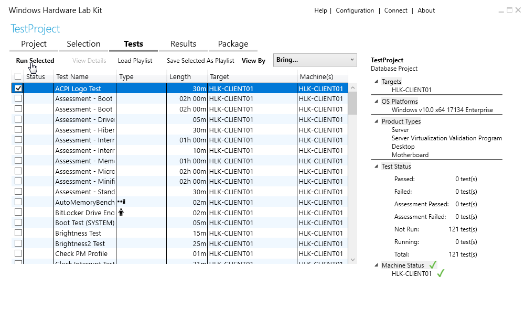525x311 pixels.
Task: Uncheck the ACPI Logo Test checkbox
Action: pyautogui.click(x=18, y=88)
